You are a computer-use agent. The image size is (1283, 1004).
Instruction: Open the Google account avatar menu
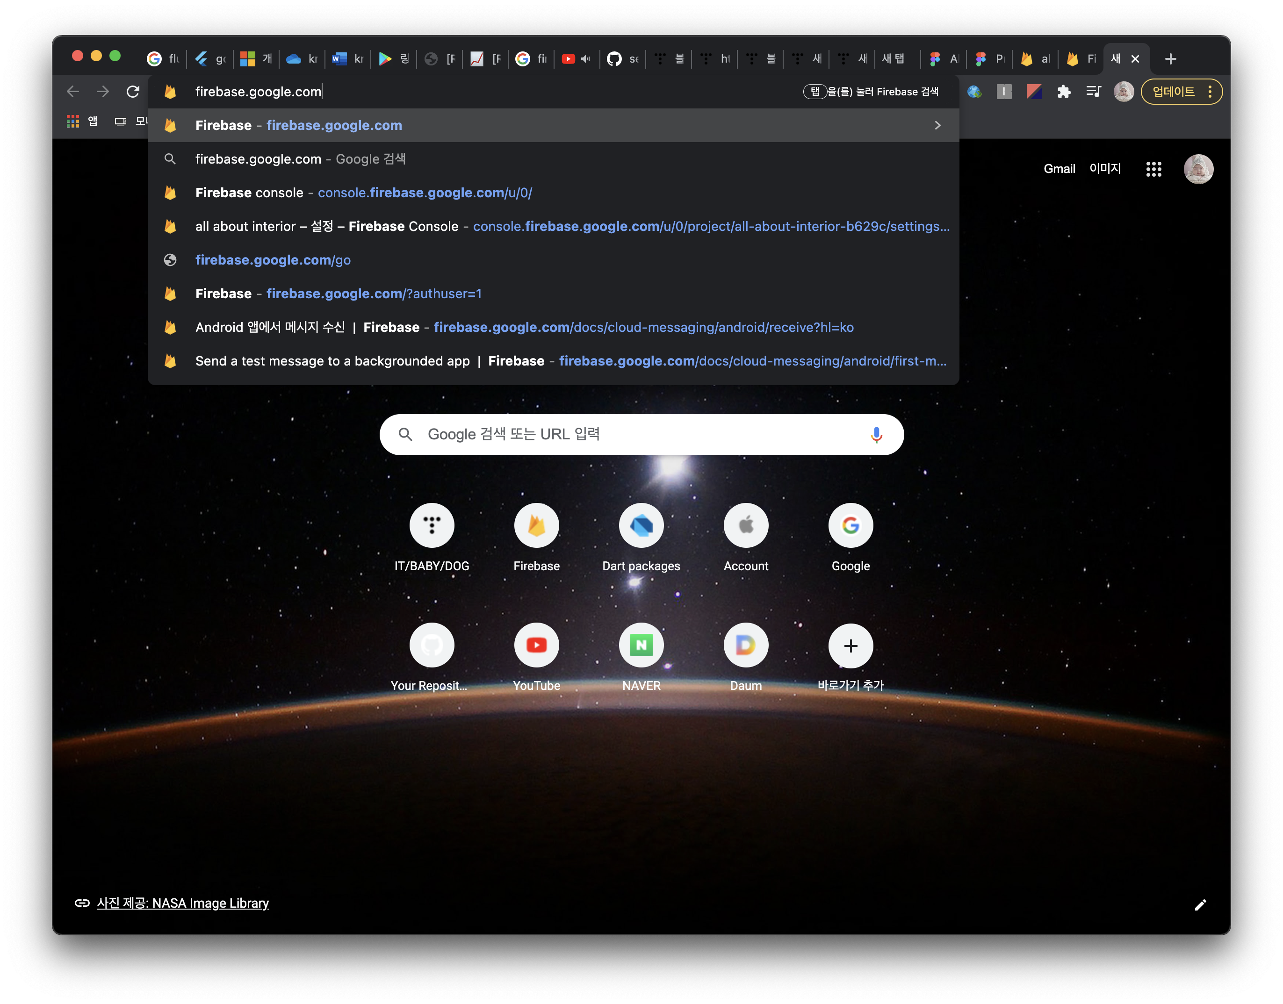coord(1198,169)
